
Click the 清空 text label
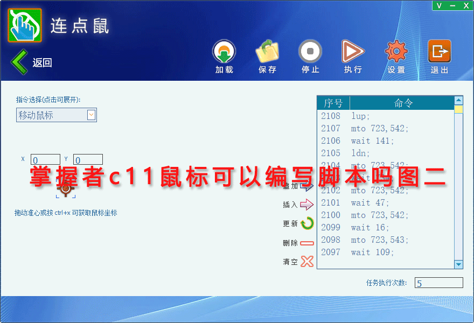click(290, 262)
